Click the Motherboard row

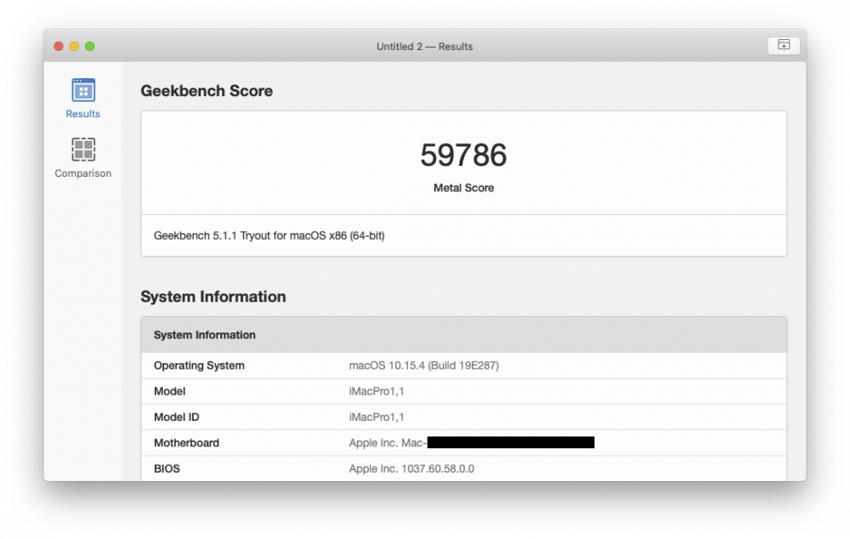463,443
